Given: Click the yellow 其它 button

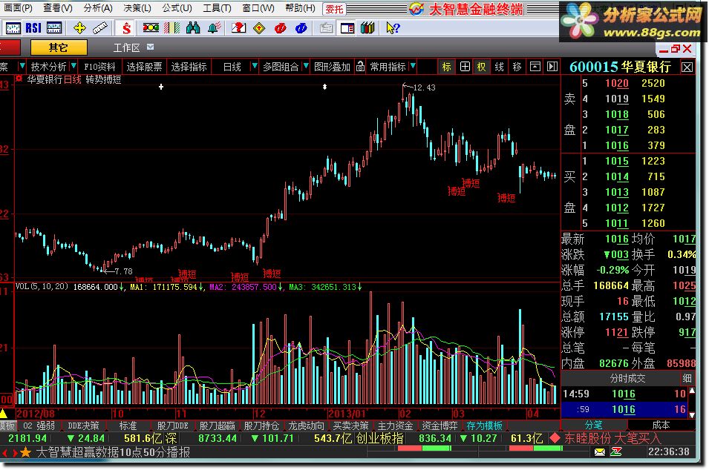Looking at the screenshot, I should tap(59, 47).
